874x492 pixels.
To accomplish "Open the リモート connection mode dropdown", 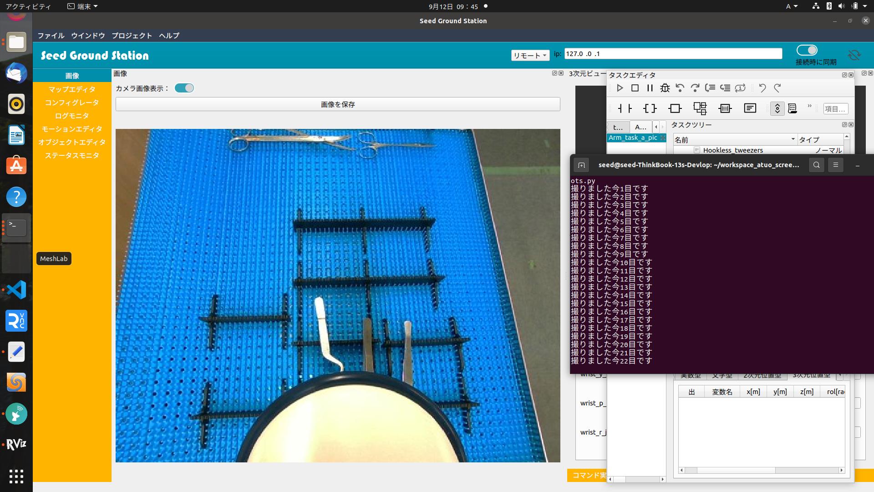I will [x=530, y=55].
